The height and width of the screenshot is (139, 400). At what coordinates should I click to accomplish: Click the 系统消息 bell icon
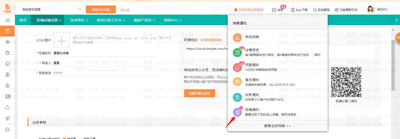point(237,38)
